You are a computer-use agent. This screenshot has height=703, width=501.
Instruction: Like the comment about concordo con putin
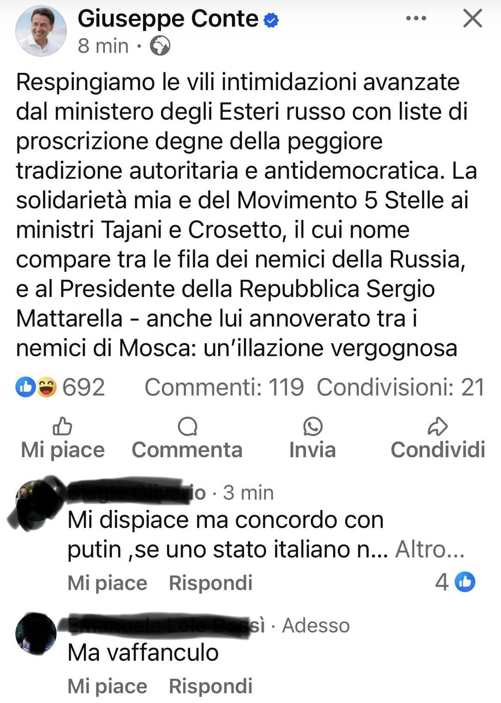[107, 583]
